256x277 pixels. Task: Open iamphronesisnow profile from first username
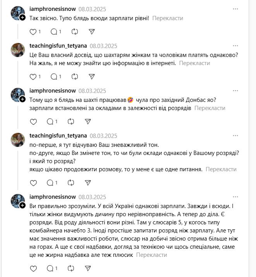point(53,9)
